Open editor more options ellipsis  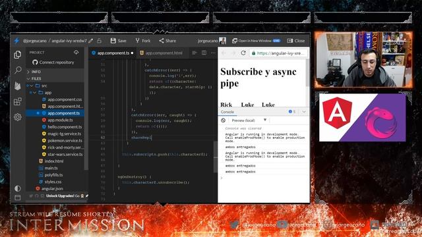(x=213, y=53)
